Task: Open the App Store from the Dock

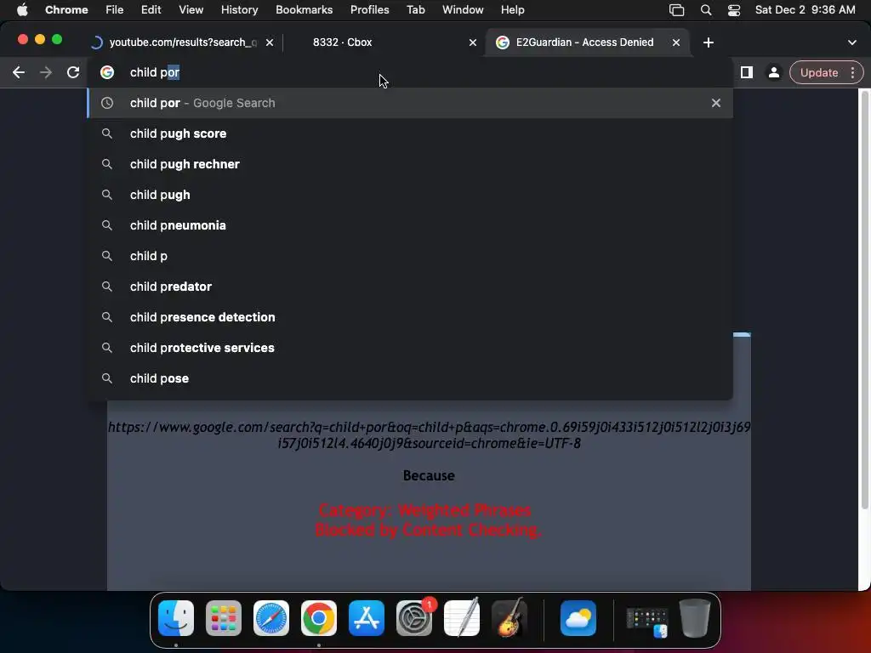Action: [367, 618]
